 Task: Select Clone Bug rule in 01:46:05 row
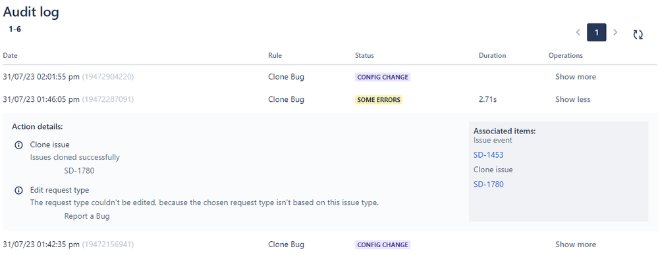click(x=287, y=99)
